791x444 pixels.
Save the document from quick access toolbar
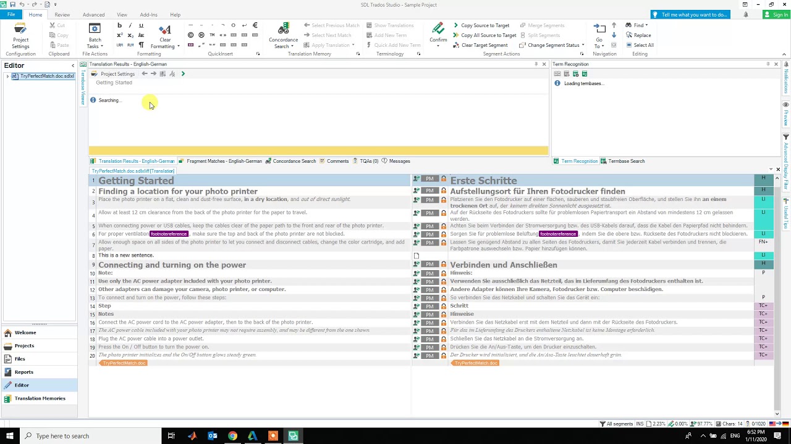tap(12, 4)
